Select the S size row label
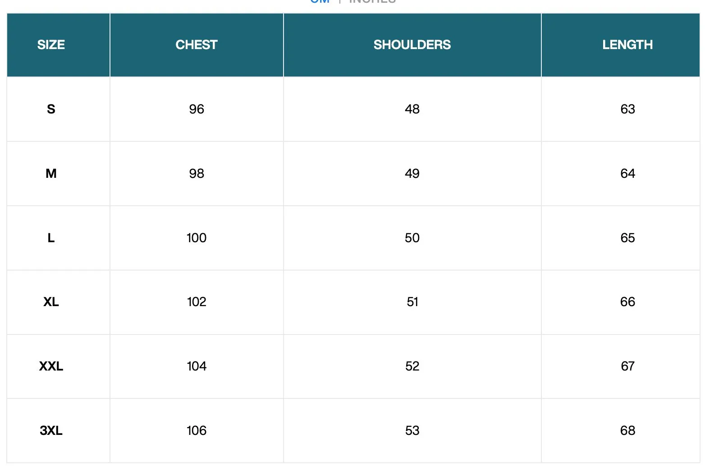This screenshot has height=470, width=705. tap(51, 109)
